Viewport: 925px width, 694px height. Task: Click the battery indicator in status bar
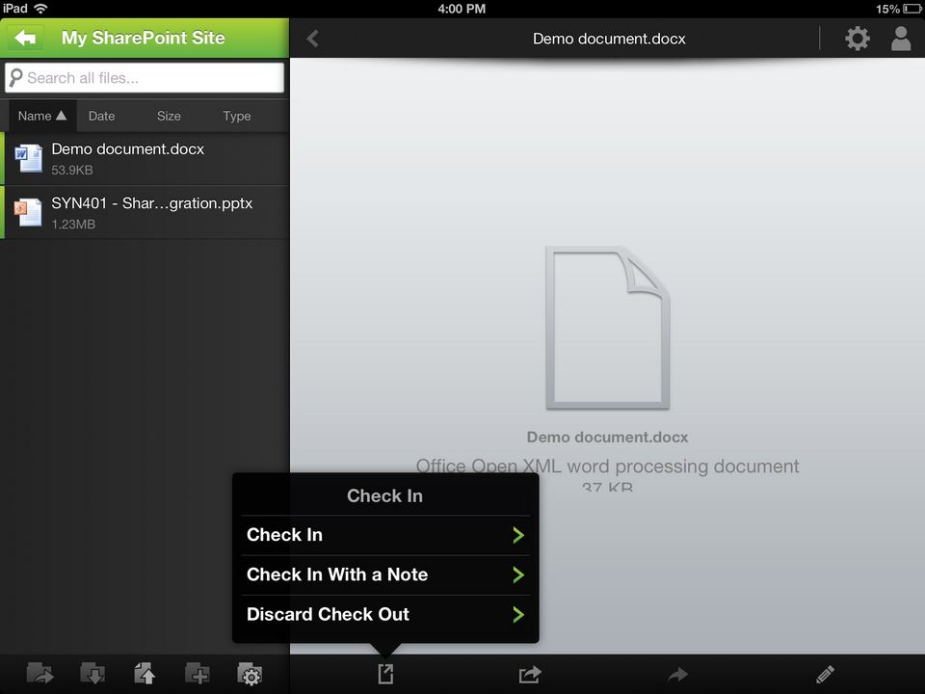[x=912, y=9]
